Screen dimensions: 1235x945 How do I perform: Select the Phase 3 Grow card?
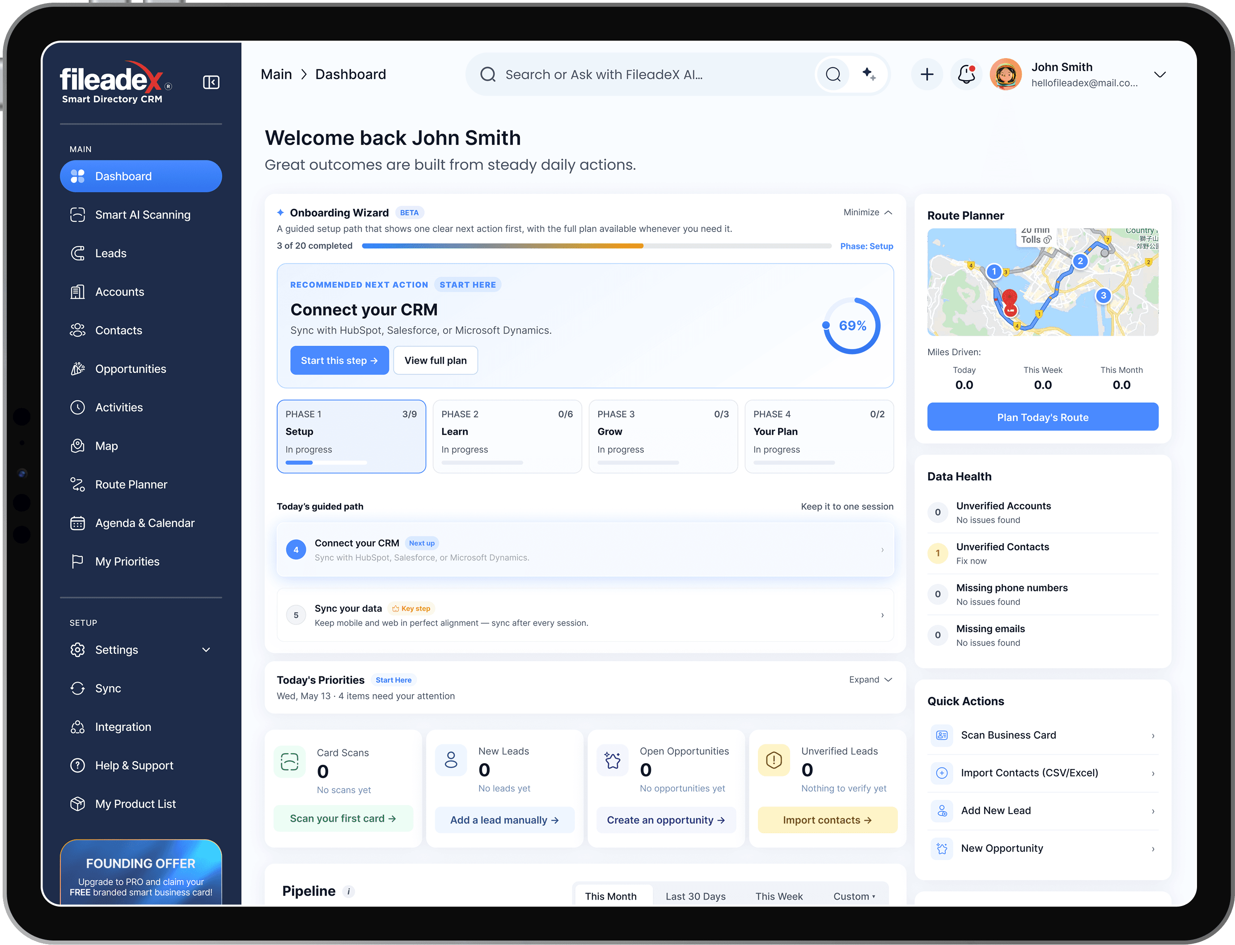coord(663,436)
